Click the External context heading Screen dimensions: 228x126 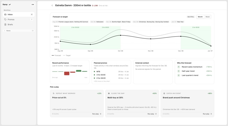tap(142, 63)
